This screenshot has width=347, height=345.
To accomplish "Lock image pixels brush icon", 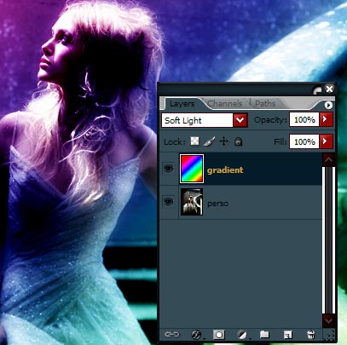I will [210, 141].
